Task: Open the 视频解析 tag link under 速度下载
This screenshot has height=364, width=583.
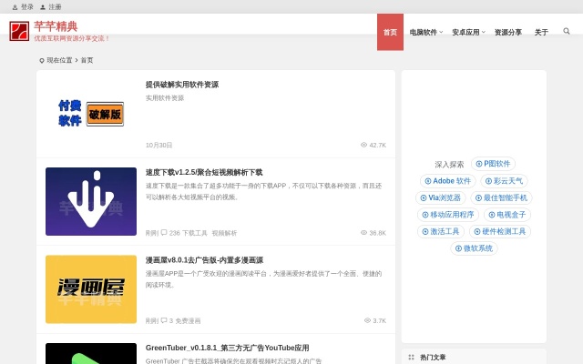Action: pos(224,233)
